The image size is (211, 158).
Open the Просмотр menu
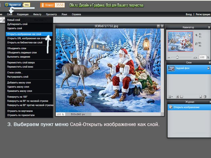51,14
